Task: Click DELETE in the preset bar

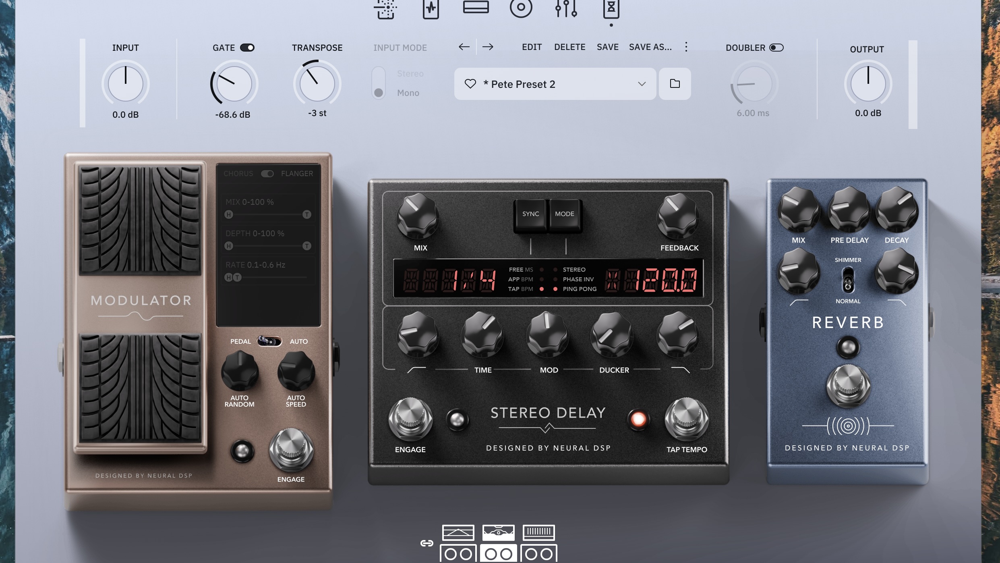Action: [x=569, y=47]
